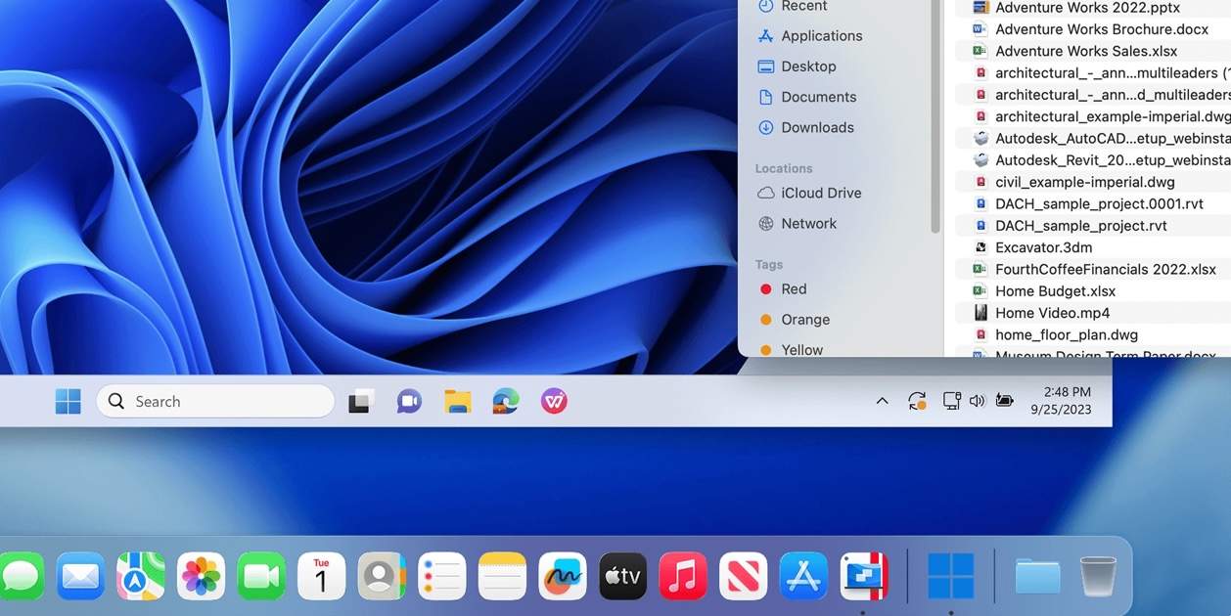The height and width of the screenshot is (616, 1231).
Task: Select Documents in the Finder sidebar
Action: 818,97
